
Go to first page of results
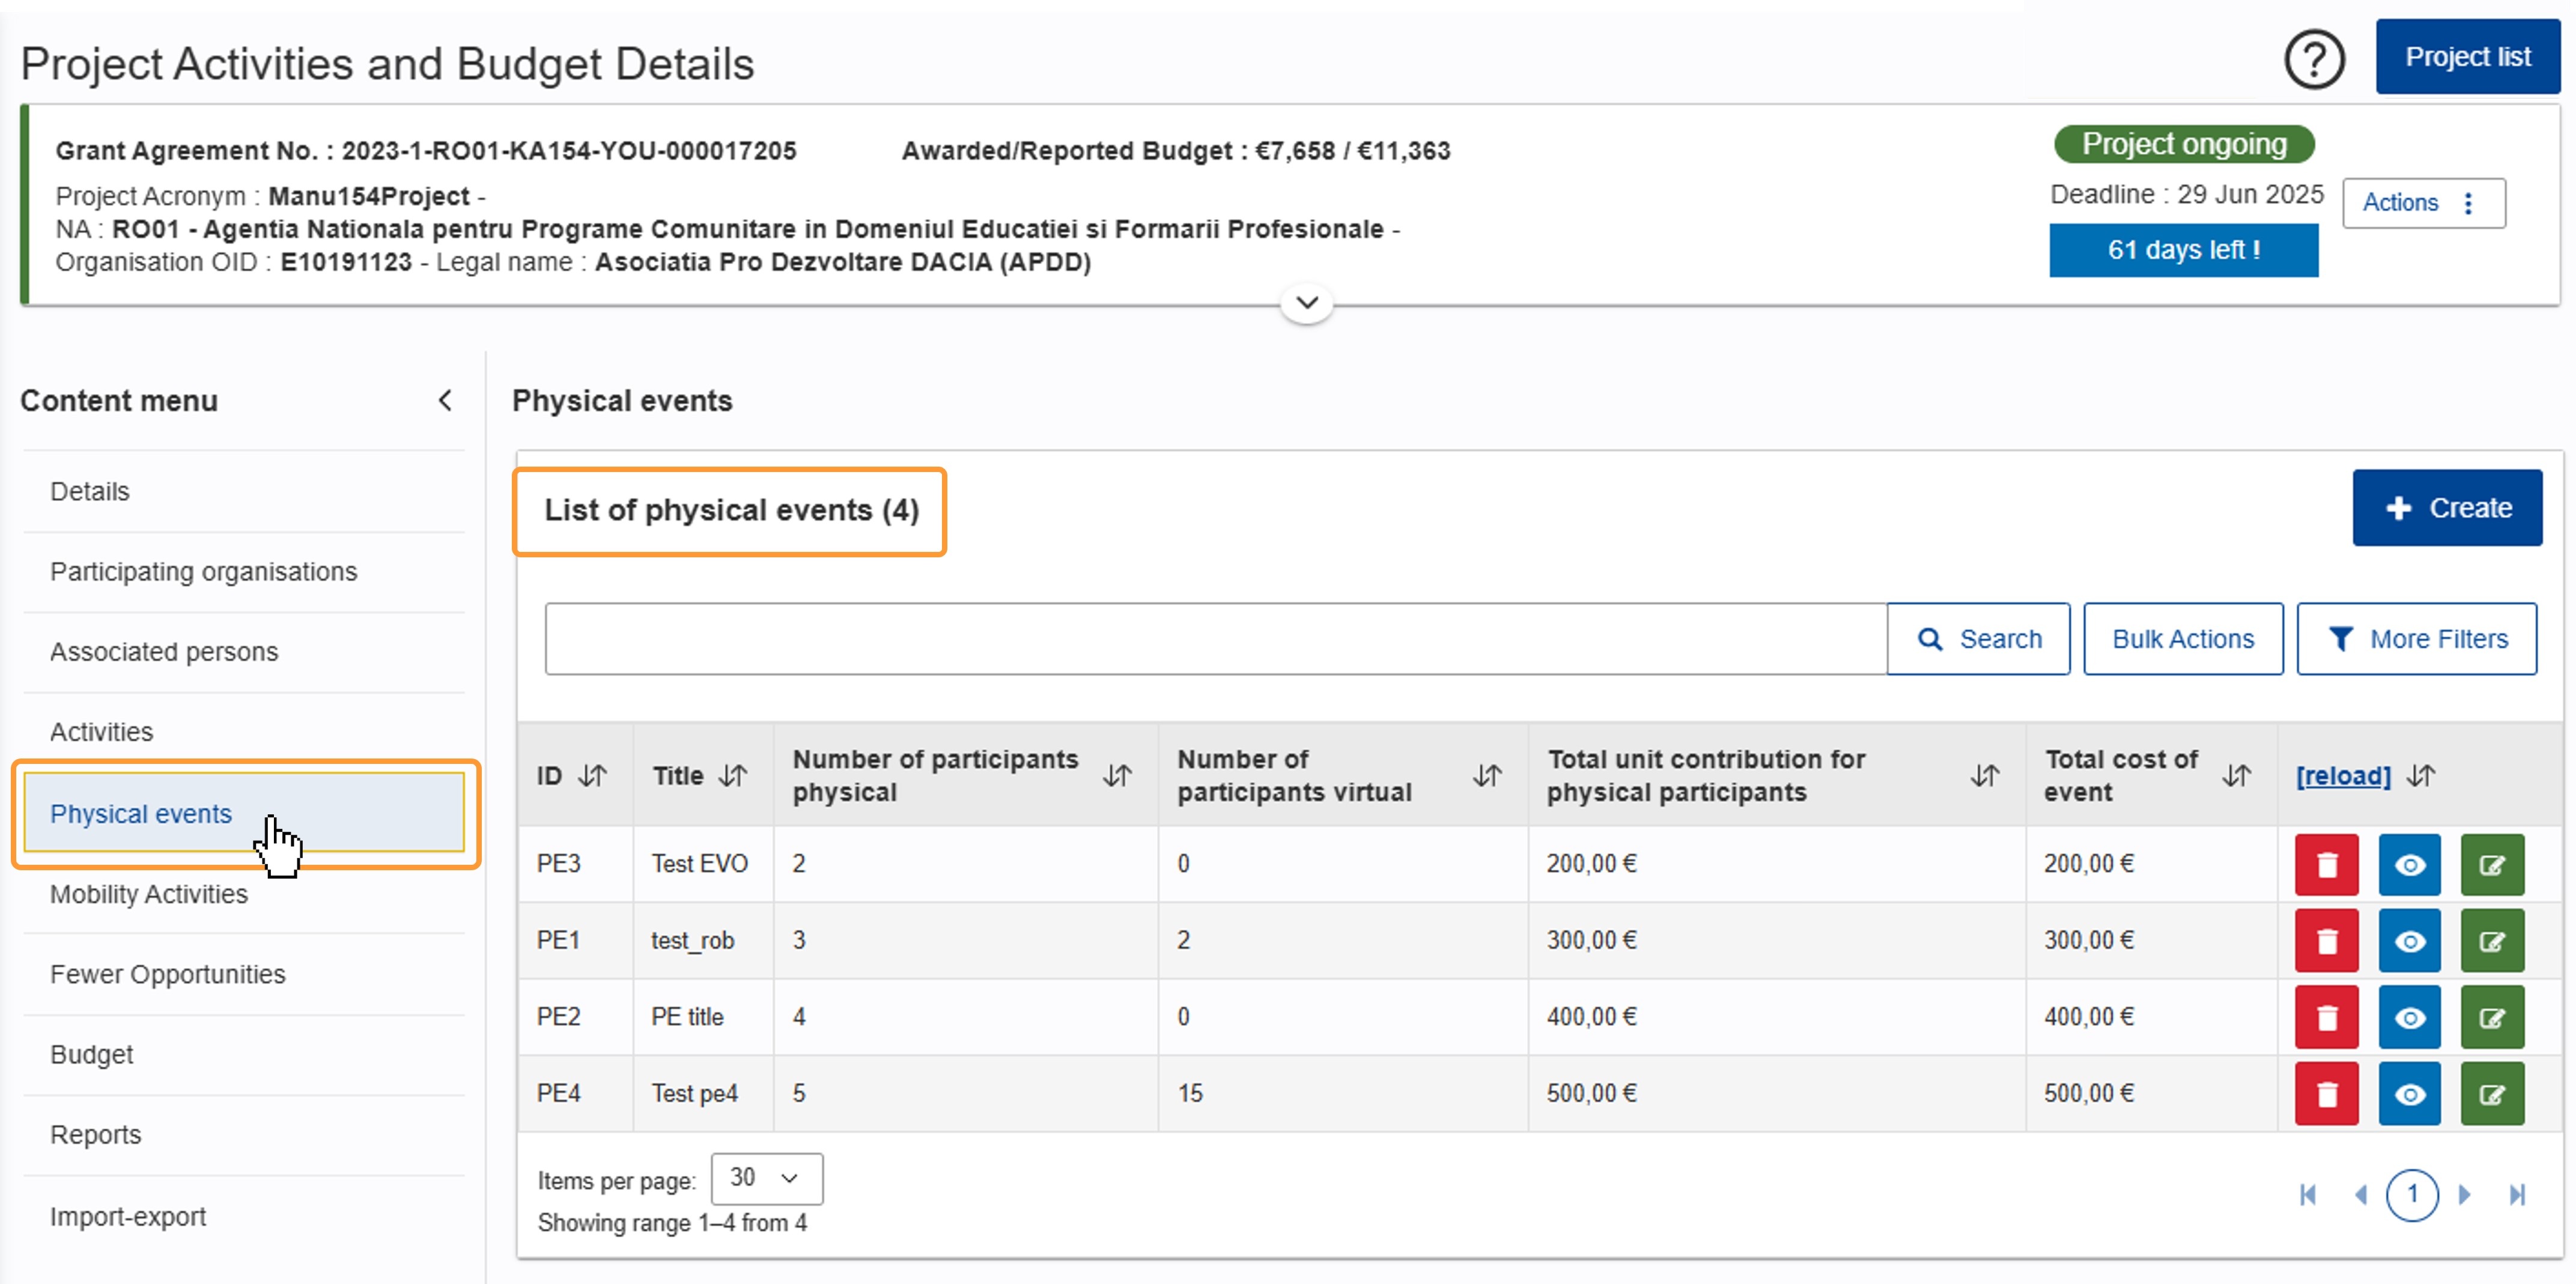(2308, 1194)
